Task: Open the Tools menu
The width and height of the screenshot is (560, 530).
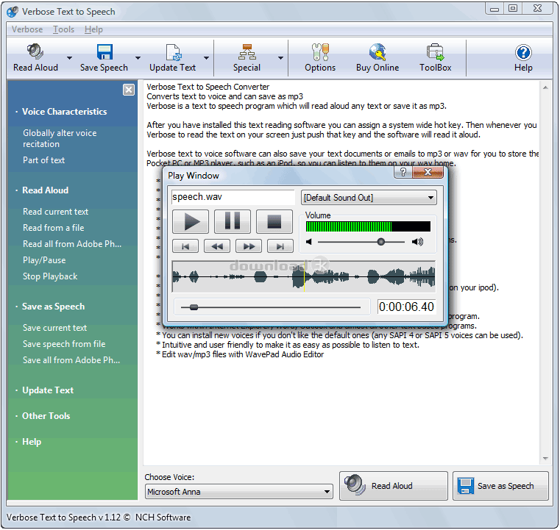Action: click(x=63, y=29)
